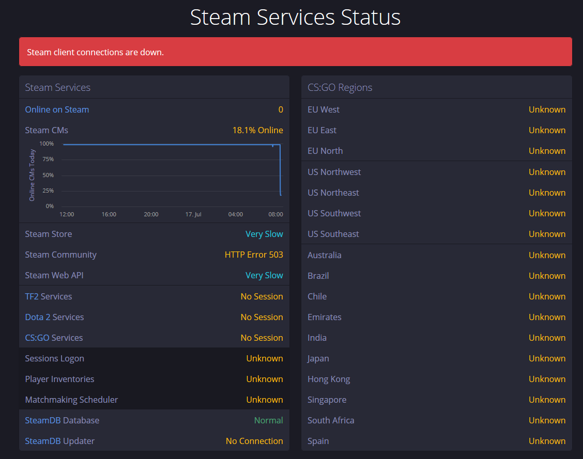Click the Chile region label
The width and height of the screenshot is (583, 459).
pos(317,296)
